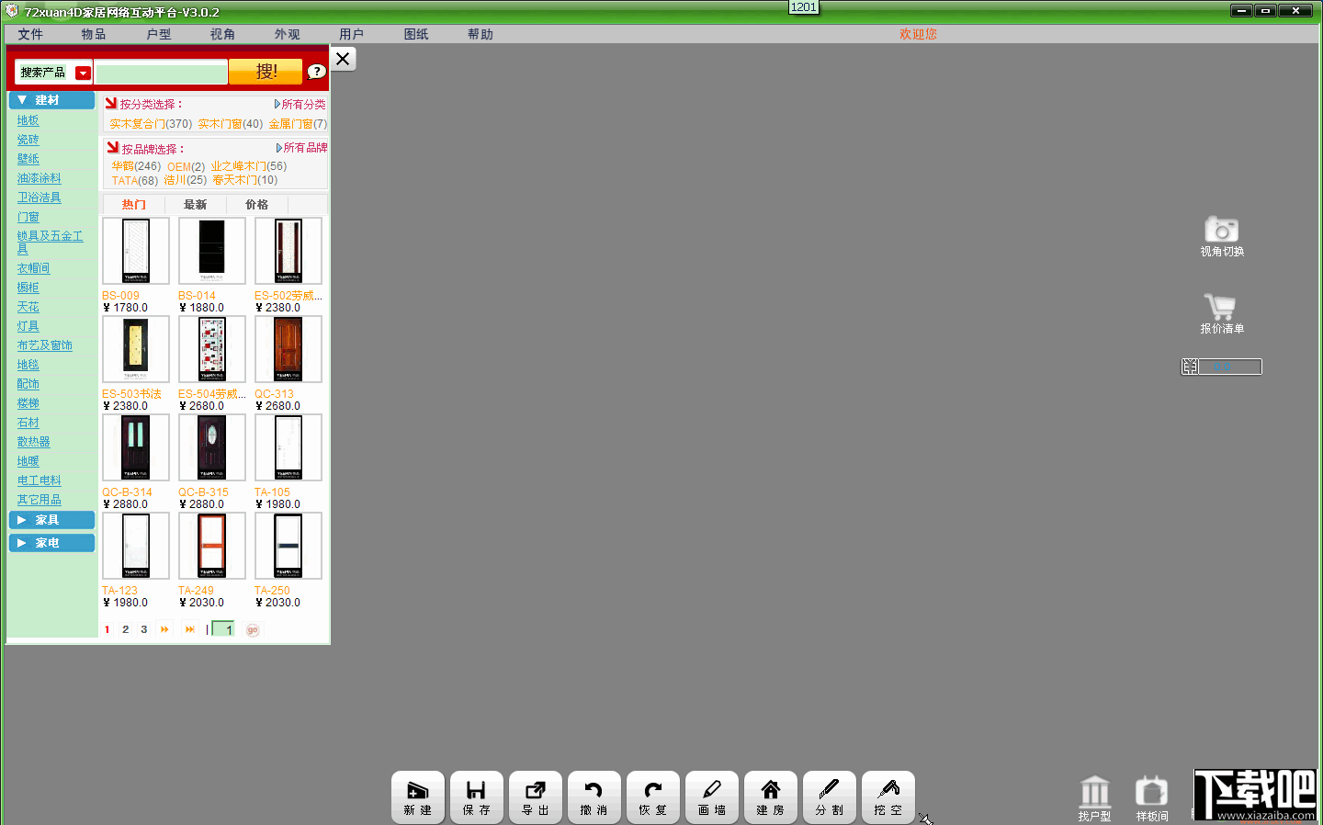Open the 图纸 menu
Screen dimensions: 1323x825
click(x=416, y=34)
